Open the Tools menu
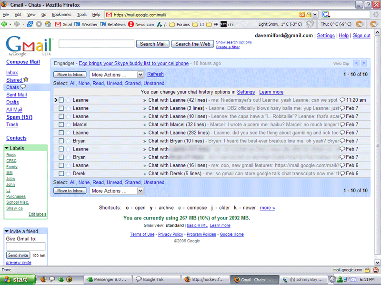381x285 pixels. point(82,15)
